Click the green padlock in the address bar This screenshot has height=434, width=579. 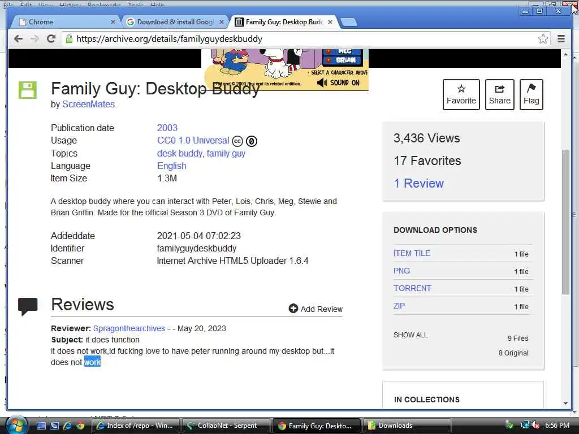click(x=69, y=38)
